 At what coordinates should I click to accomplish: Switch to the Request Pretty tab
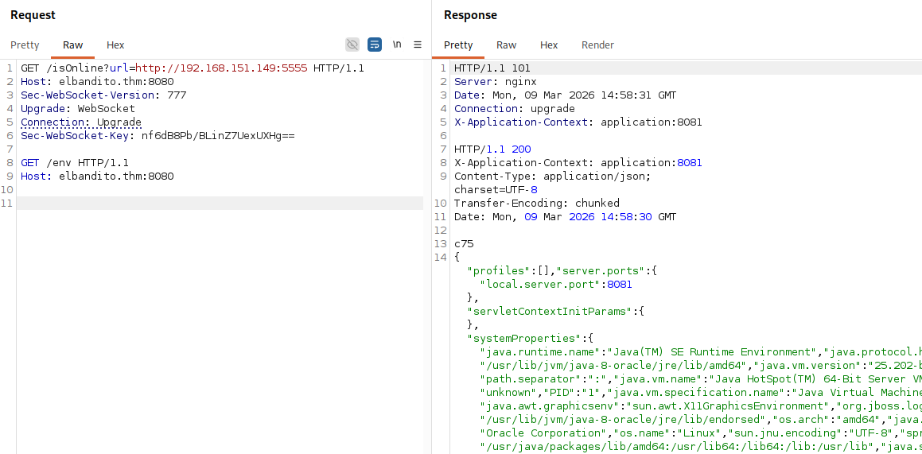[x=25, y=45]
